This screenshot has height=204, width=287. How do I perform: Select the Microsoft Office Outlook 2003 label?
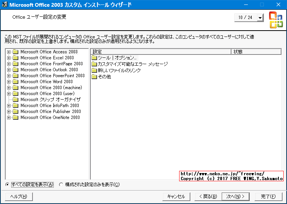pos(49,70)
